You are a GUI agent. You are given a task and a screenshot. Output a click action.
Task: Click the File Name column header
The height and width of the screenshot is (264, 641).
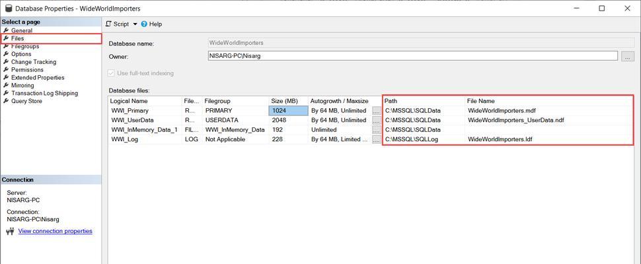[x=549, y=101]
